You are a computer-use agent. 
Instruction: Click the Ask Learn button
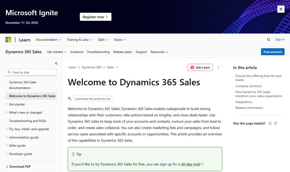[x=200, y=67]
